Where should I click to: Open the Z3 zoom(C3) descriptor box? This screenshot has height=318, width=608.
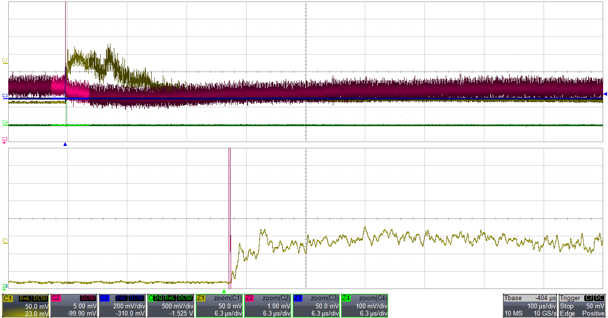click(316, 306)
